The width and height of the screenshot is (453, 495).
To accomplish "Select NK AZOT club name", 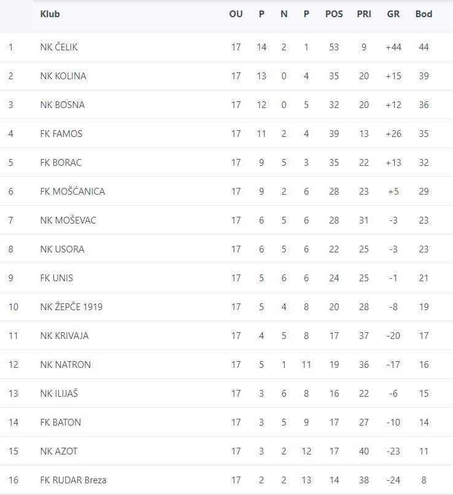I will coord(59,451).
